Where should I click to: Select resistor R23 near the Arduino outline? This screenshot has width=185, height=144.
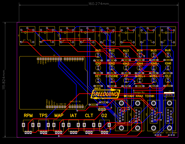tap(93, 105)
